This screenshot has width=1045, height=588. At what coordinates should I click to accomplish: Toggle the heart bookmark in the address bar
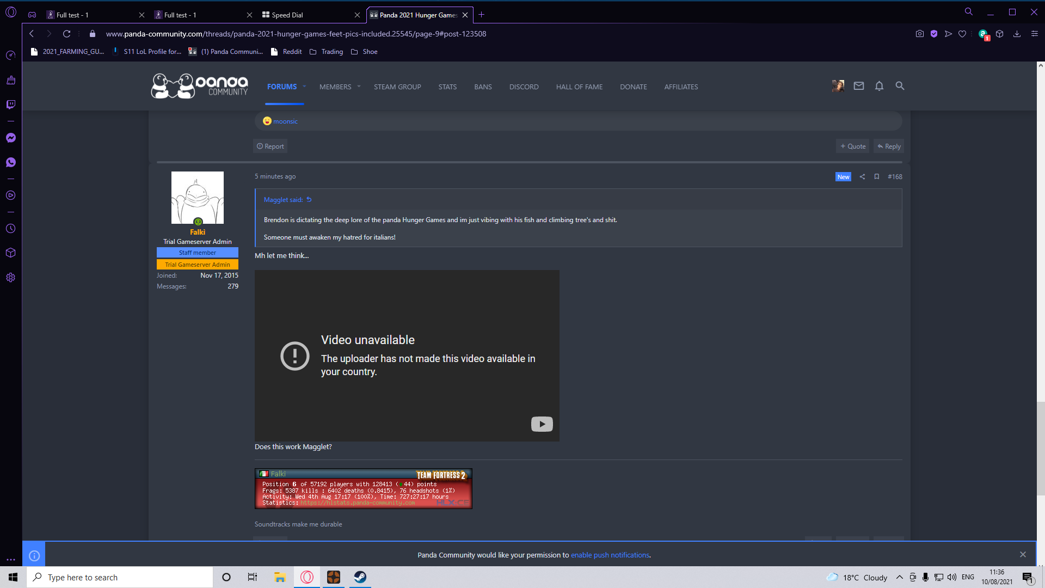point(962,34)
